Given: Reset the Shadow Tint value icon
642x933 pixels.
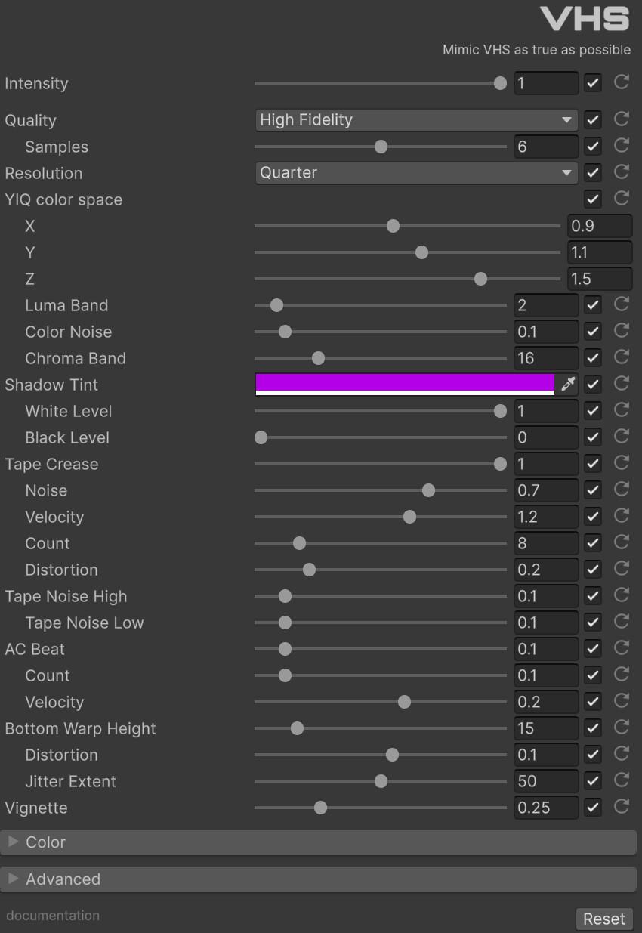Looking at the screenshot, I should point(622,384).
